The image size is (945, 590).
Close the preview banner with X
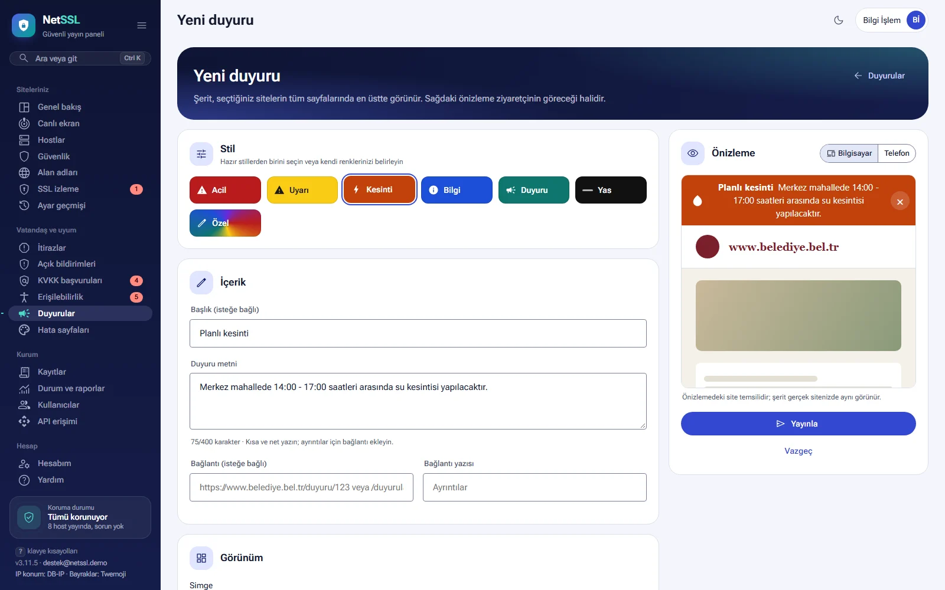[900, 202]
